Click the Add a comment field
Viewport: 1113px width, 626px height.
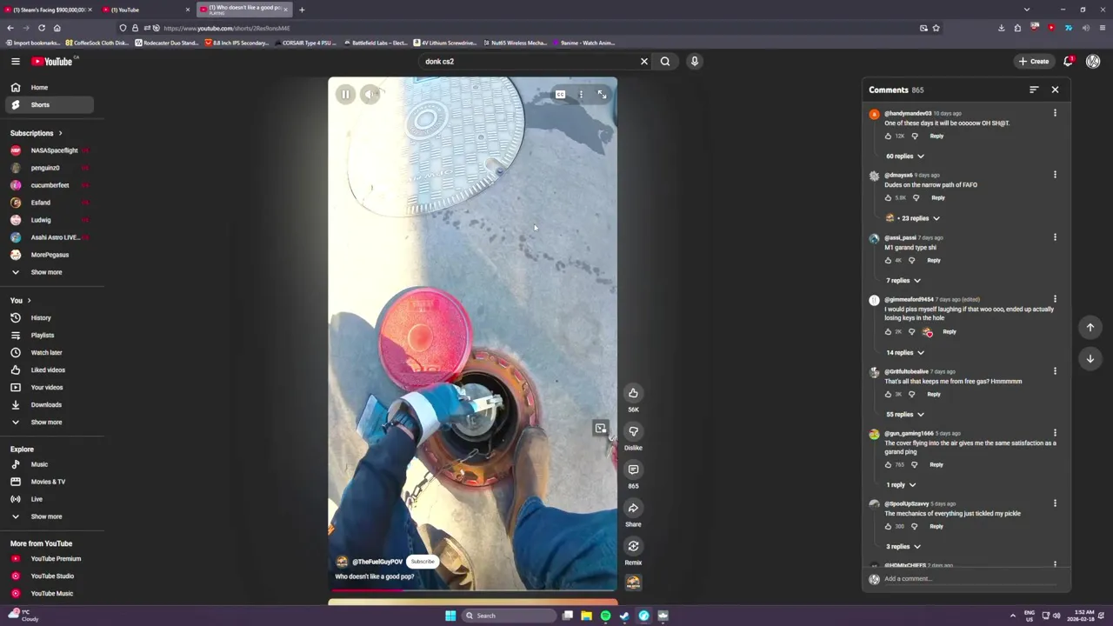pyautogui.click(x=970, y=579)
